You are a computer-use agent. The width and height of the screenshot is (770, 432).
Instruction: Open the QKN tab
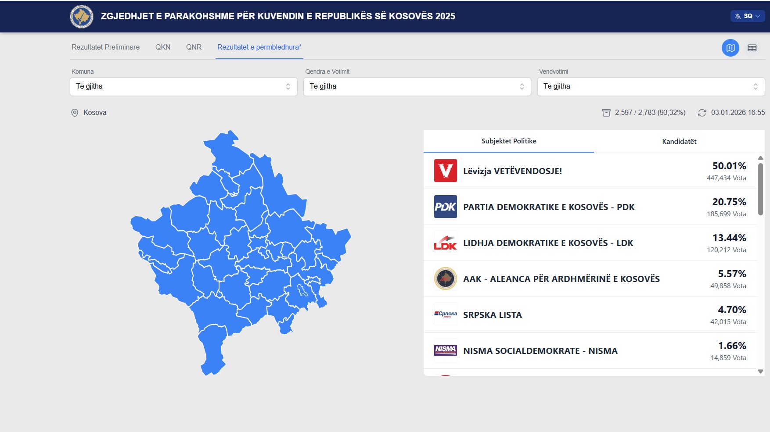click(163, 47)
